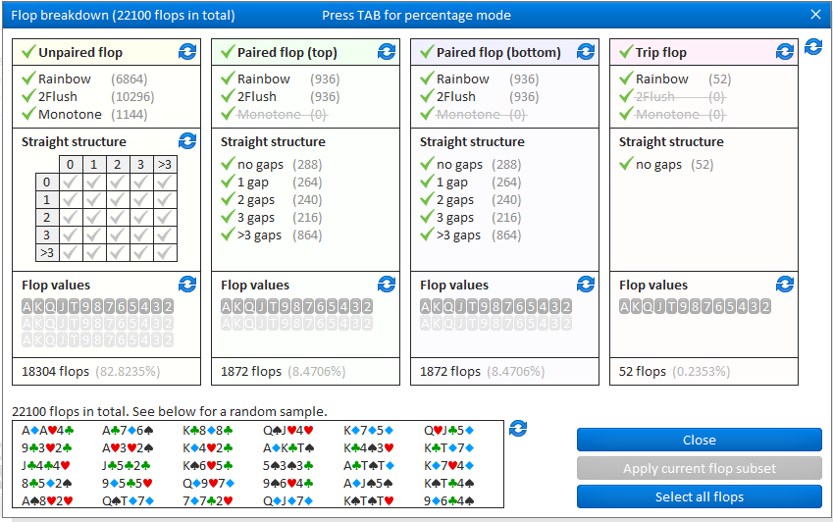Click refresh icon in Trip flop header
833x522 pixels.
785,52
